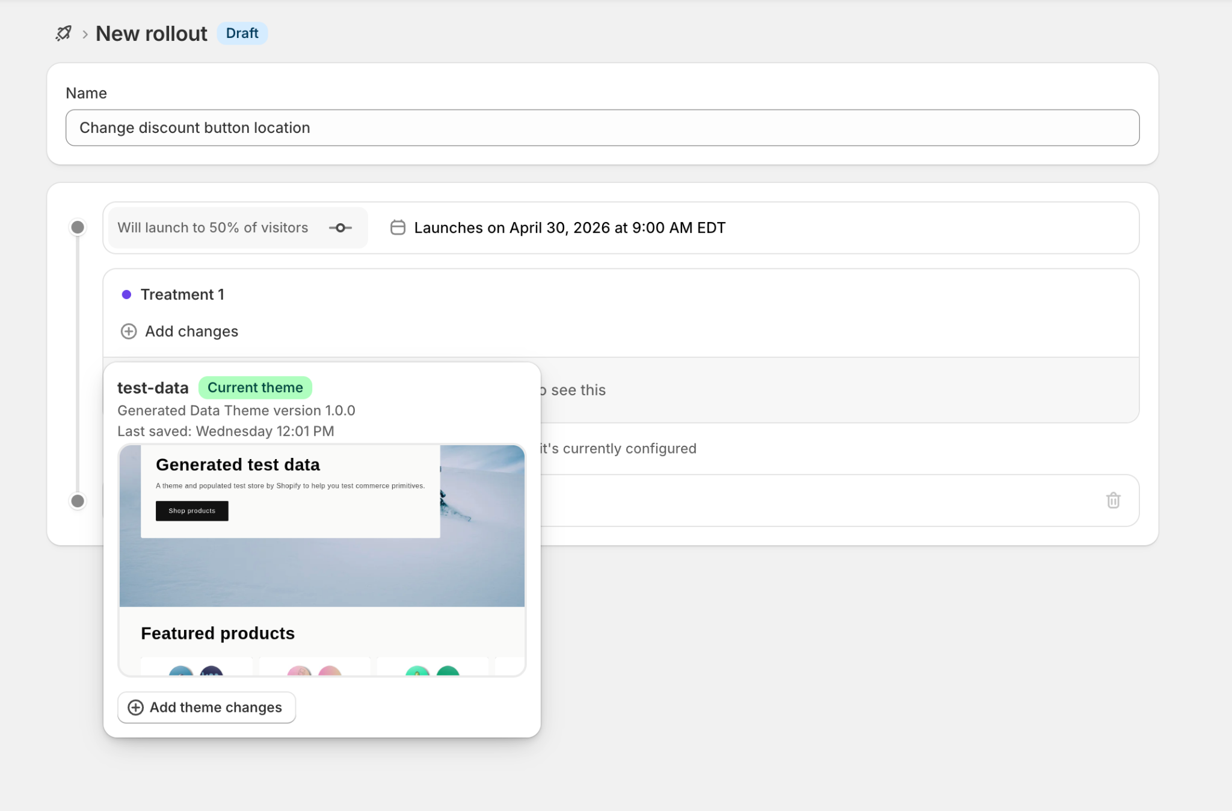1232x811 pixels.
Task: Click the slider icon next to visitor percentage
Action: (x=340, y=227)
